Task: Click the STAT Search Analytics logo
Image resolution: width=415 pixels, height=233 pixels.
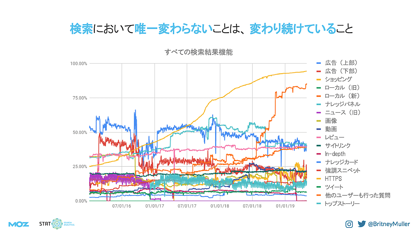Action: click(56, 224)
